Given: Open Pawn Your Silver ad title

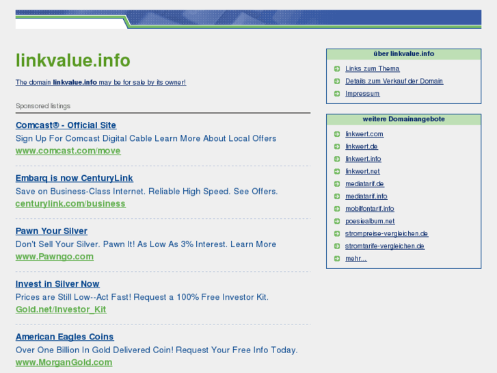Looking at the screenshot, I should pos(51,231).
